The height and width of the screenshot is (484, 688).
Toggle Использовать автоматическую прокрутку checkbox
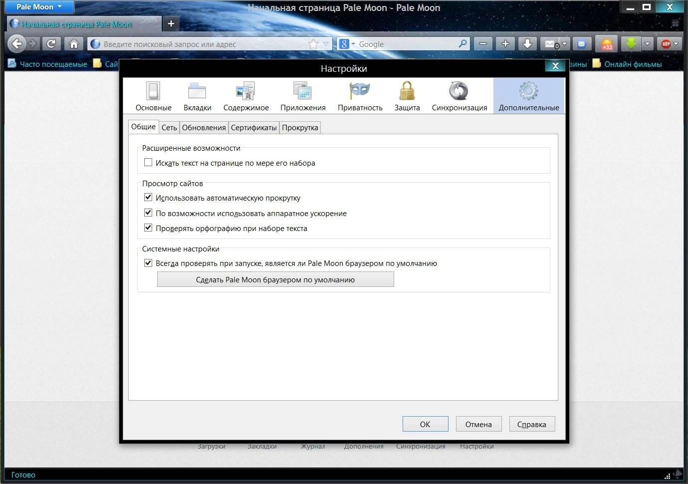point(148,197)
